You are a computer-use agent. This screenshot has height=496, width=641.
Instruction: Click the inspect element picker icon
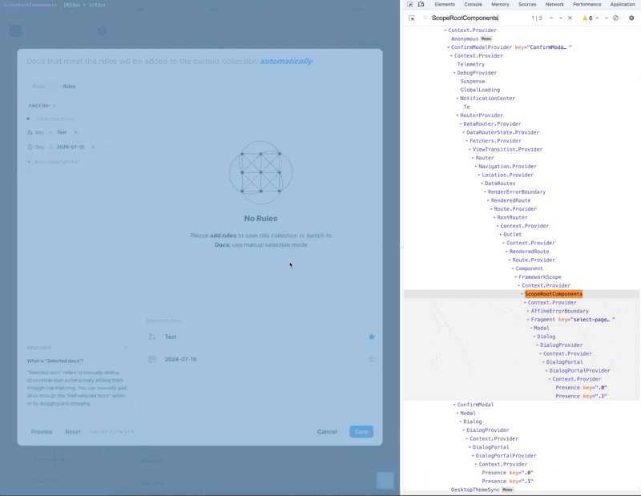(409, 5)
